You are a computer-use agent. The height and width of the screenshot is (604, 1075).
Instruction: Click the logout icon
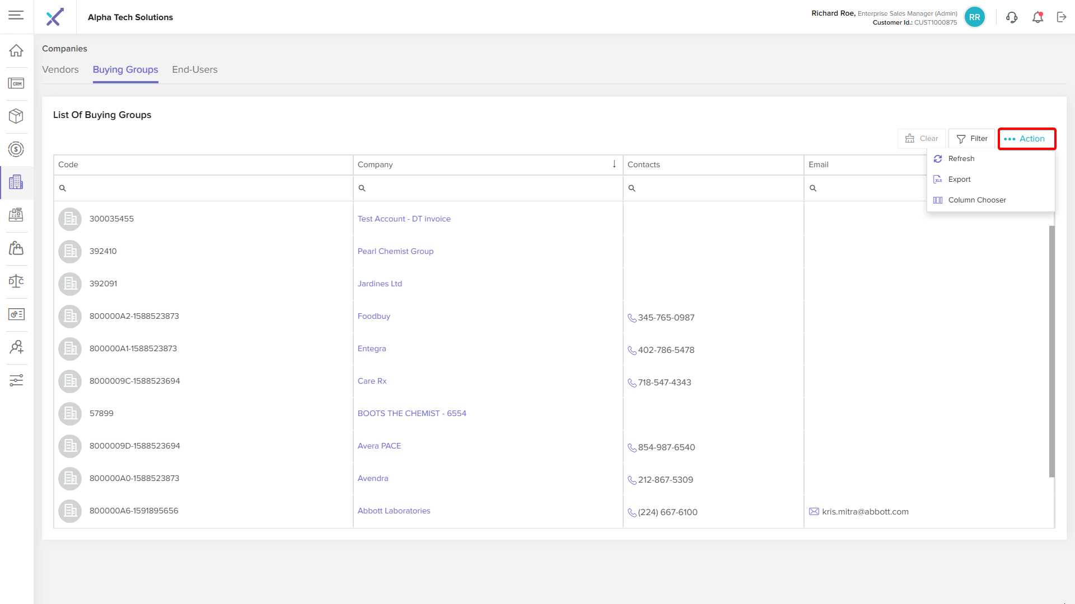(x=1062, y=17)
